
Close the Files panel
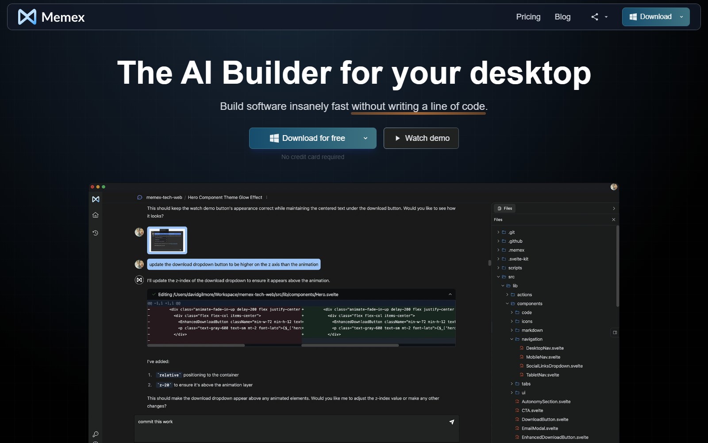pyautogui.click(x=614, y=220)
